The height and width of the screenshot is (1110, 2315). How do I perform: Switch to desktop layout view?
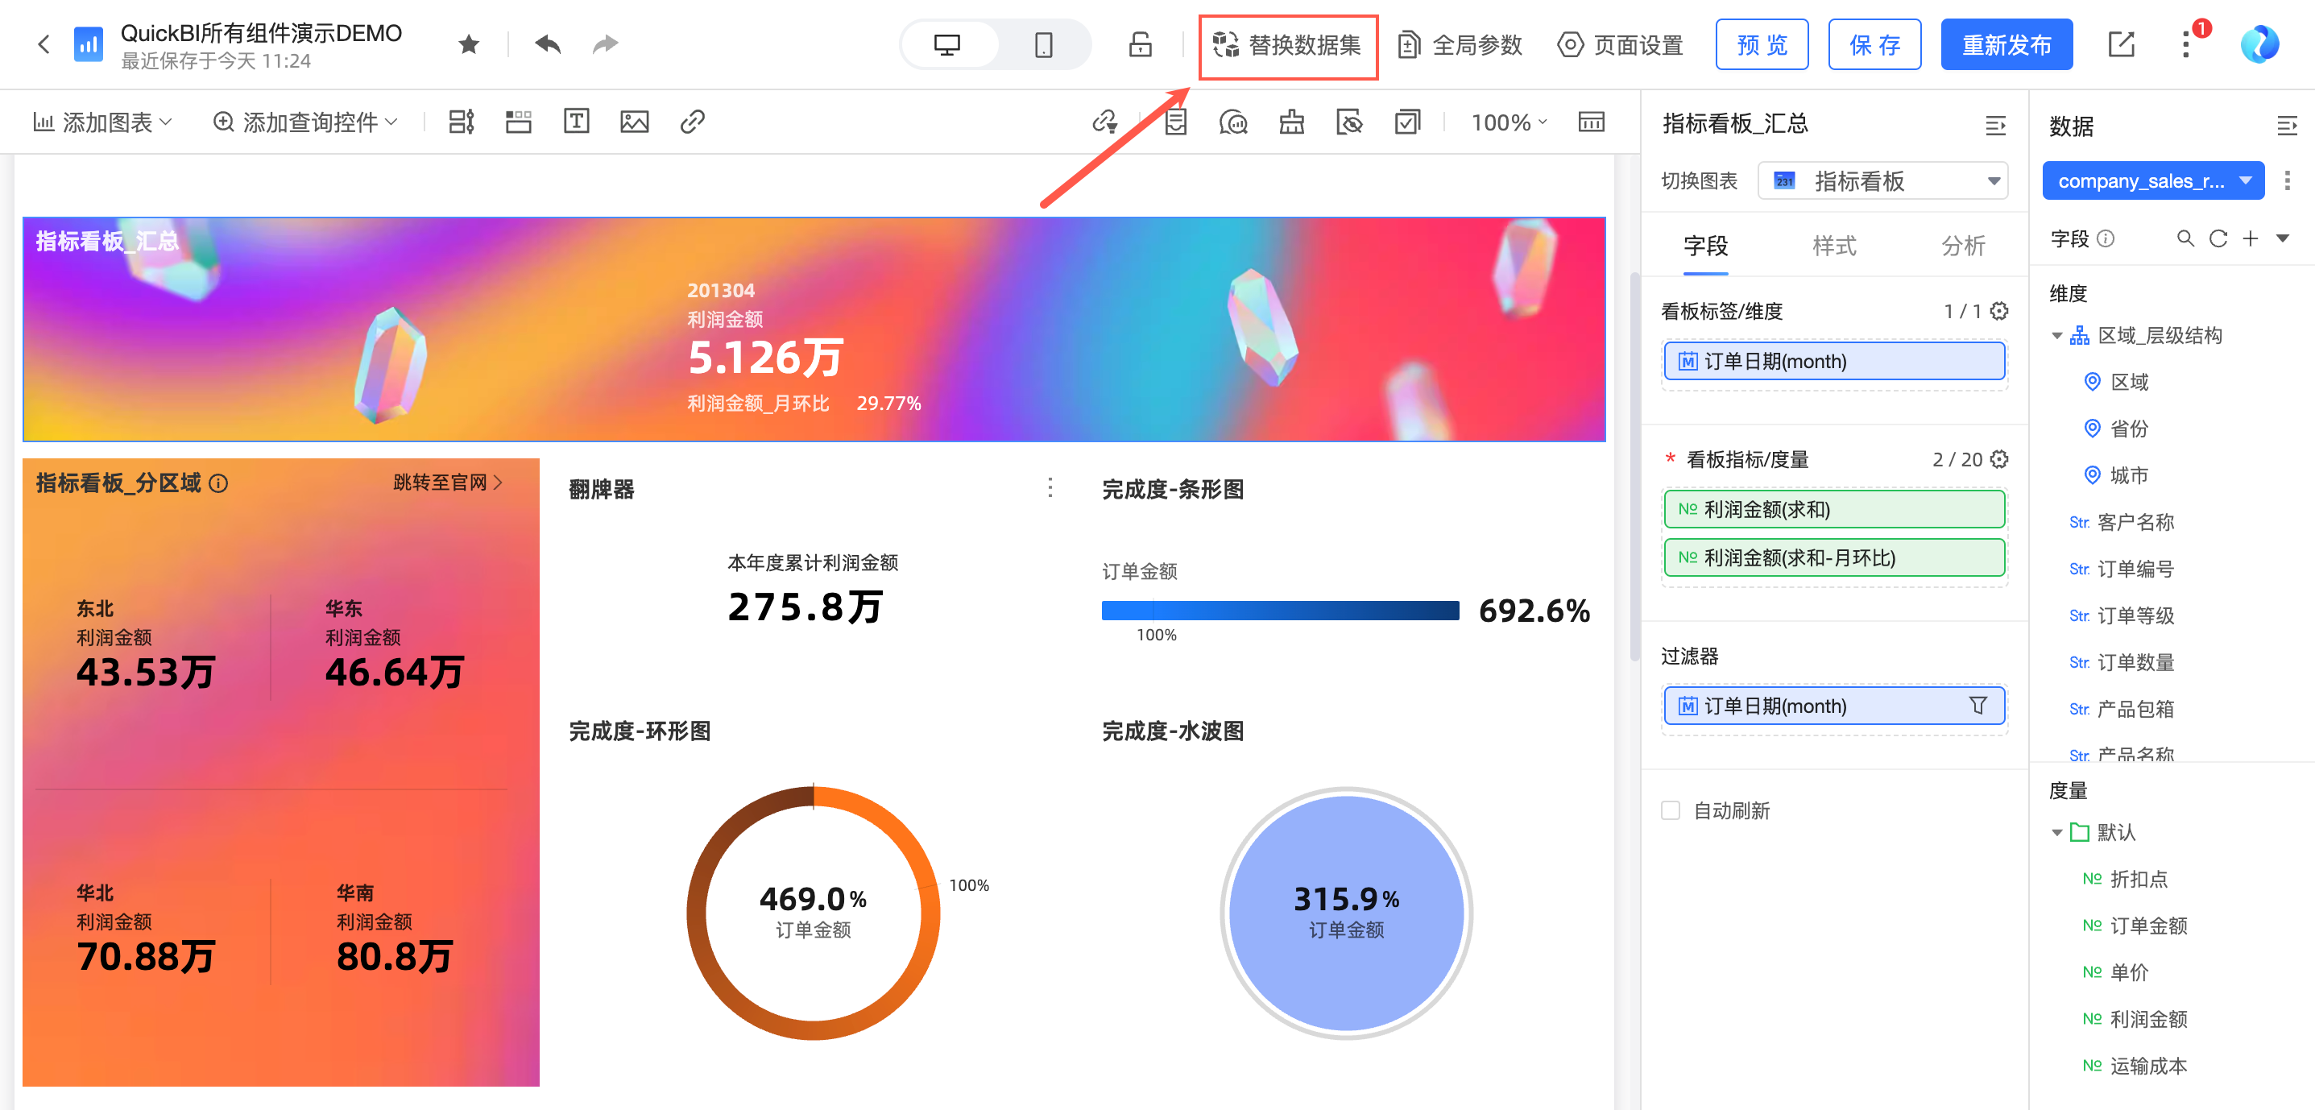[x=947, y=44]
